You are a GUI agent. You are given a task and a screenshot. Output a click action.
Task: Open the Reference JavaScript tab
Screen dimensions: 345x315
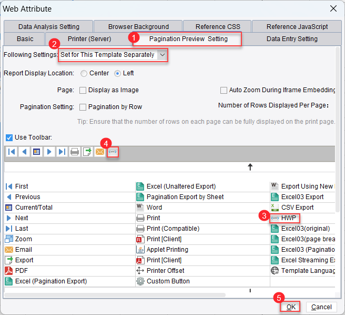pyautogui.click(x=297, y=27)
